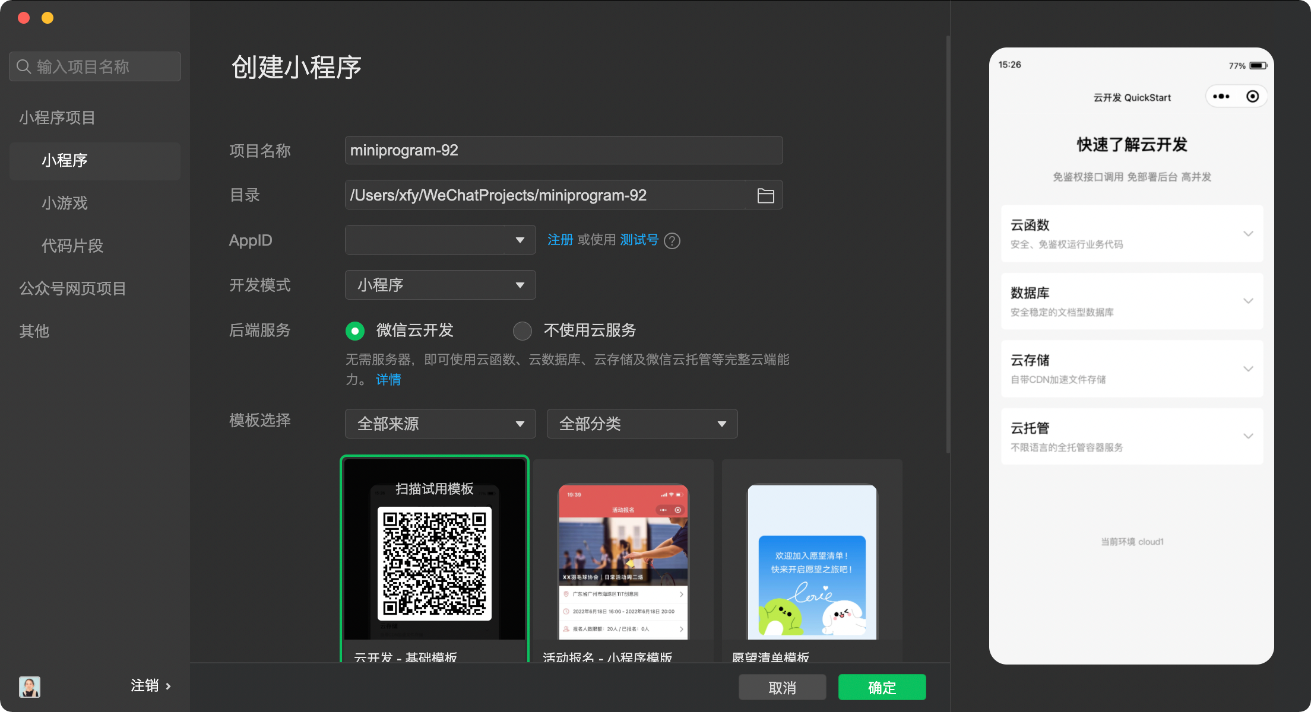Select 代码片段 in the sidebar

coord(72,246)
